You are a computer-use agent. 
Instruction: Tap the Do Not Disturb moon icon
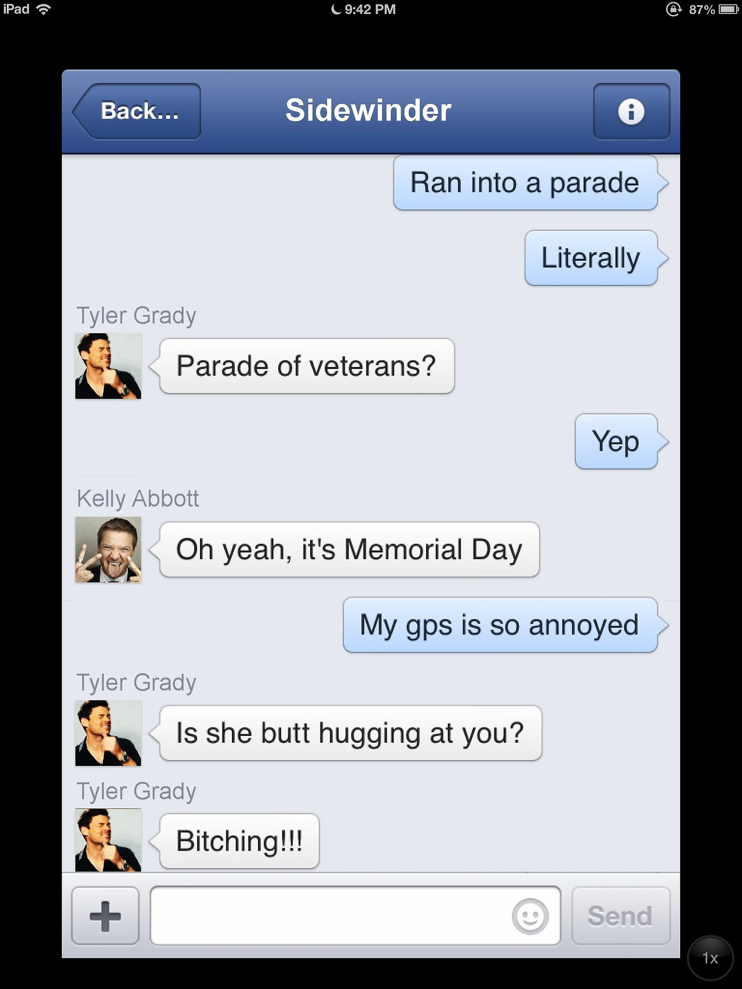pos(336,9)
